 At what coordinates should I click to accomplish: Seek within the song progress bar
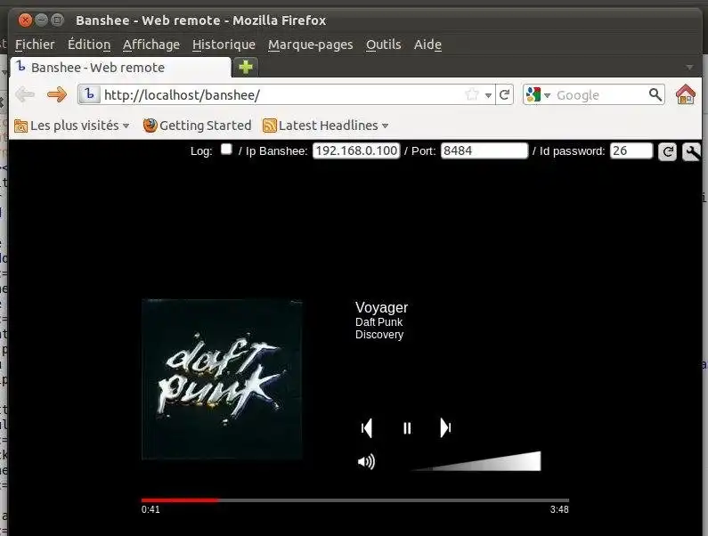(355, 499)
